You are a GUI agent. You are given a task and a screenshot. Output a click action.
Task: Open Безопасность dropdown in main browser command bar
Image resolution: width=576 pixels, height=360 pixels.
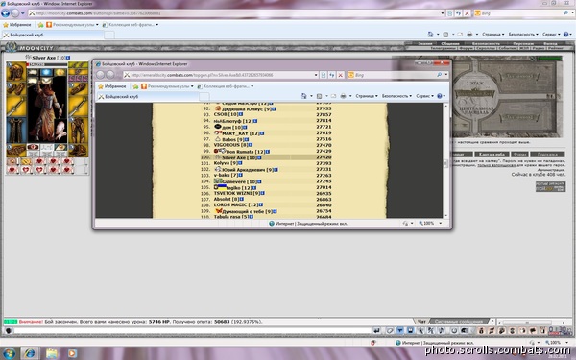[x=523, y=35]
